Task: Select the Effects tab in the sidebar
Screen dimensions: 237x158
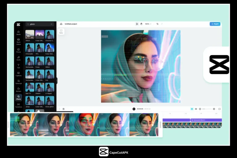Action: (19, 98)
